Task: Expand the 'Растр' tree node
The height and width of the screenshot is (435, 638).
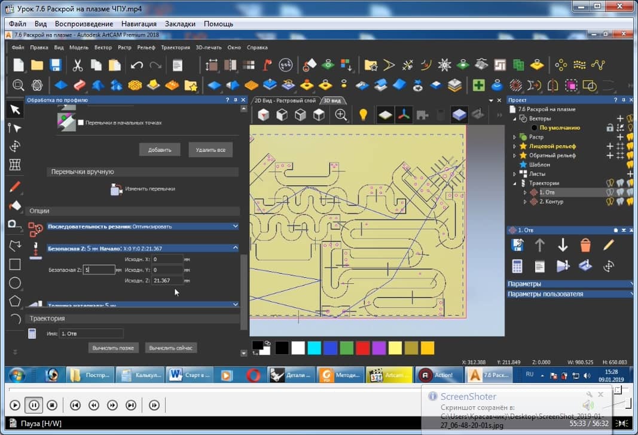Action: 514,137
